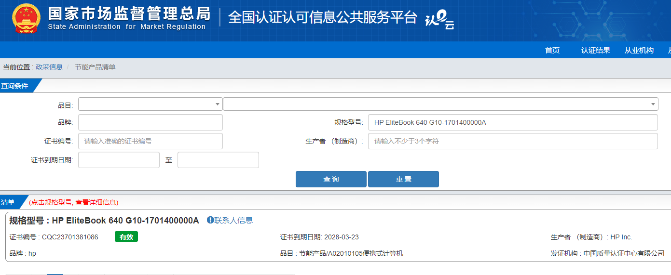Select the certificate number CQC23701381086 text
Screen dimensions: 671x275
point(70,237)
